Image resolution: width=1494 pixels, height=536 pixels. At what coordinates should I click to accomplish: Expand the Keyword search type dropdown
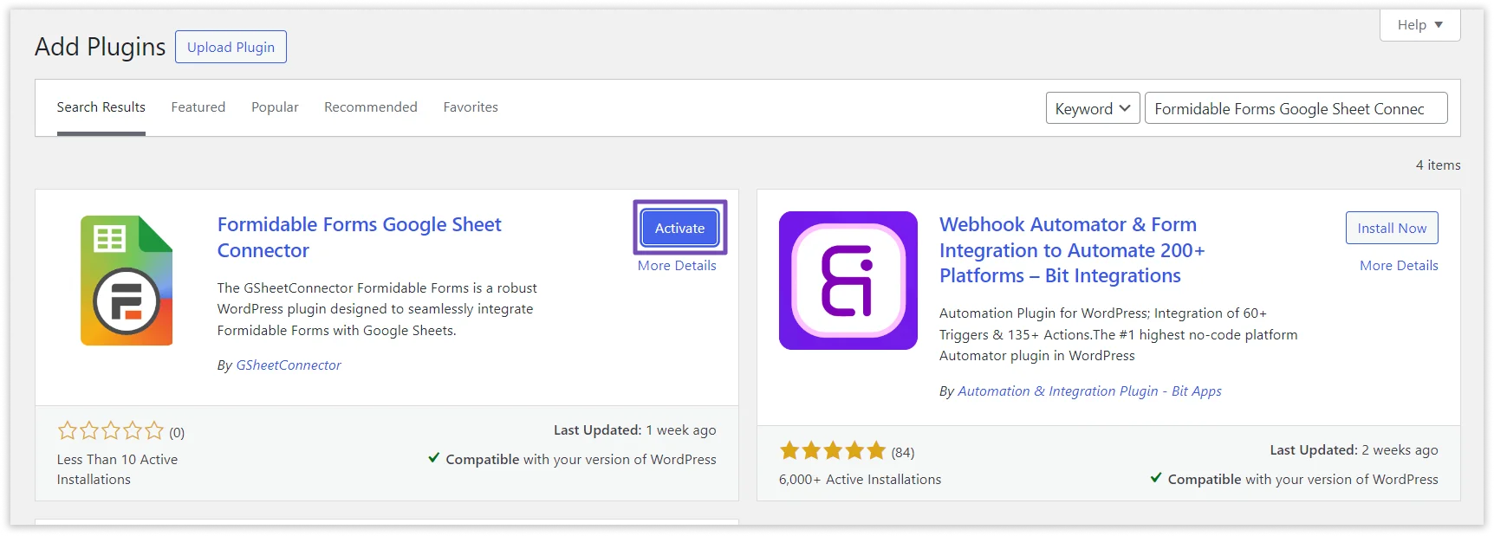pyautogui.click(x=1092, y=109)
